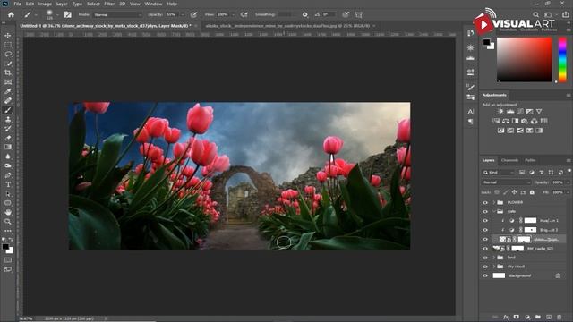Screen dimensions: 573x322
Task: Select the Pen tool
Action: coord(8,175)
